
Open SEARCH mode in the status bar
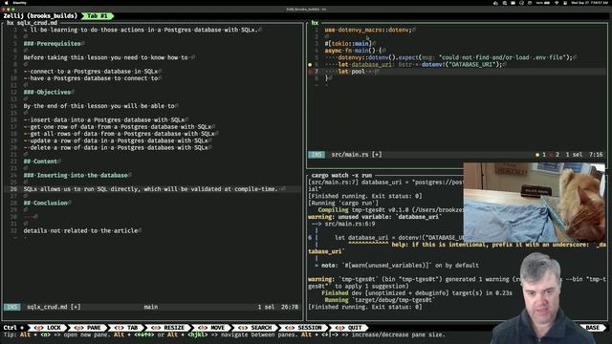(255, 328)
